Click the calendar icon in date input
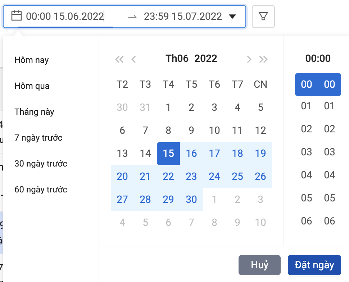This screenshot has height=282, width=349. click(16, 16)
